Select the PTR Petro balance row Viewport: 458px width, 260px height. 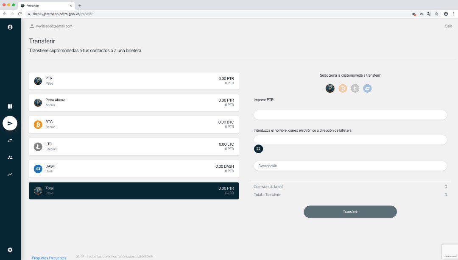134,81
